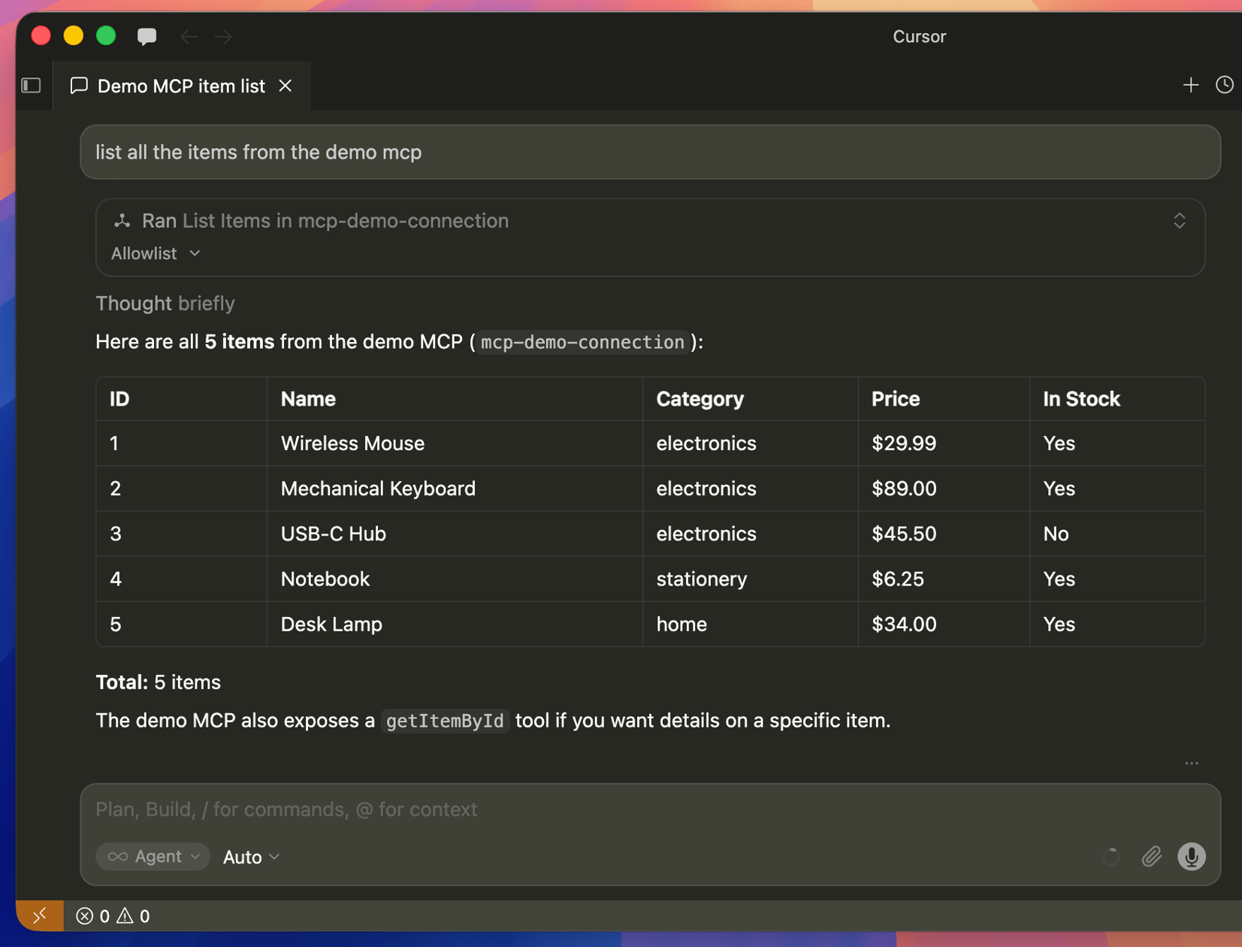The height and width of the screenshot is (947, 1242).
Task: Click the context usage ring indicator
Action: 1111,857
